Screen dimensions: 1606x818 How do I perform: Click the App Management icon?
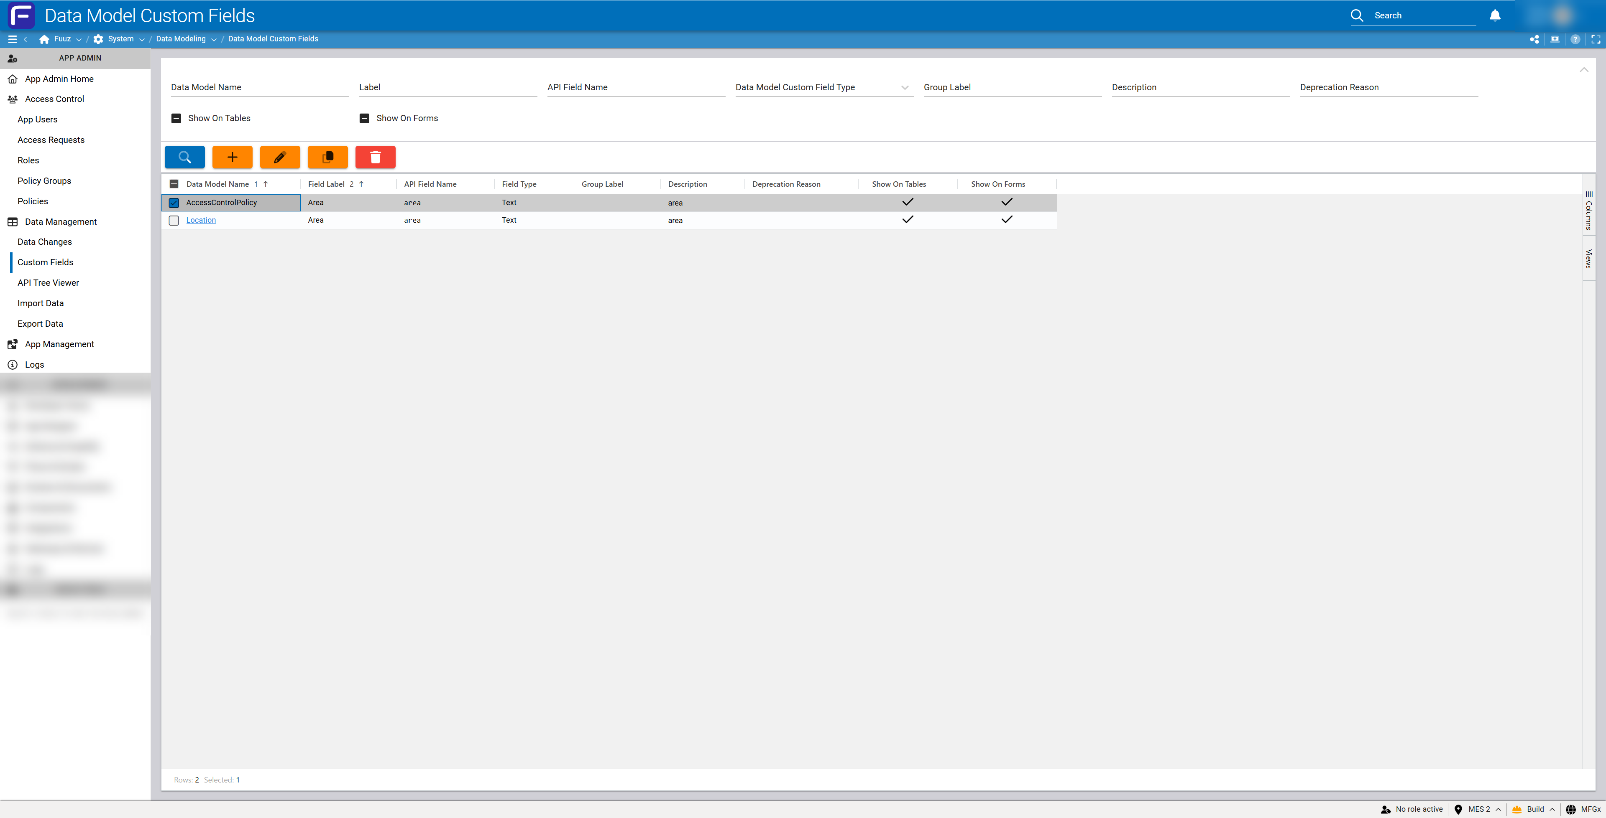click(13, 344)
